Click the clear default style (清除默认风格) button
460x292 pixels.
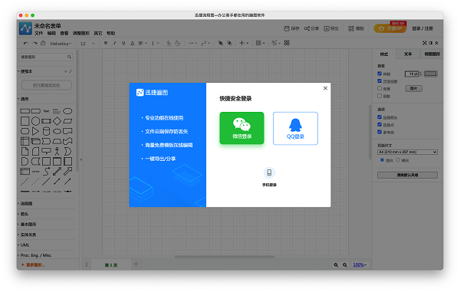(407, 175)
